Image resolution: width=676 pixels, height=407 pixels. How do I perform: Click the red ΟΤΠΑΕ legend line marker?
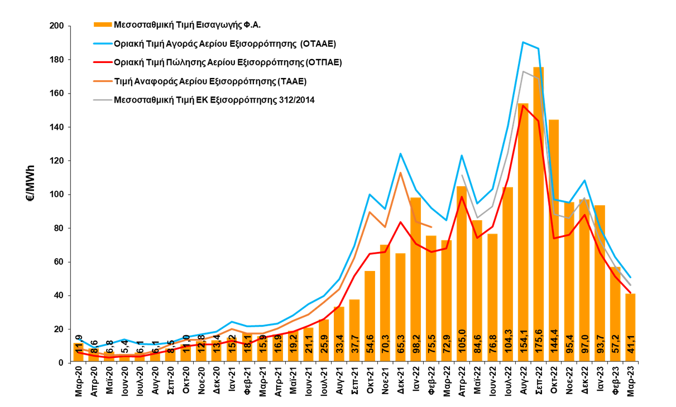pos(102,62)
